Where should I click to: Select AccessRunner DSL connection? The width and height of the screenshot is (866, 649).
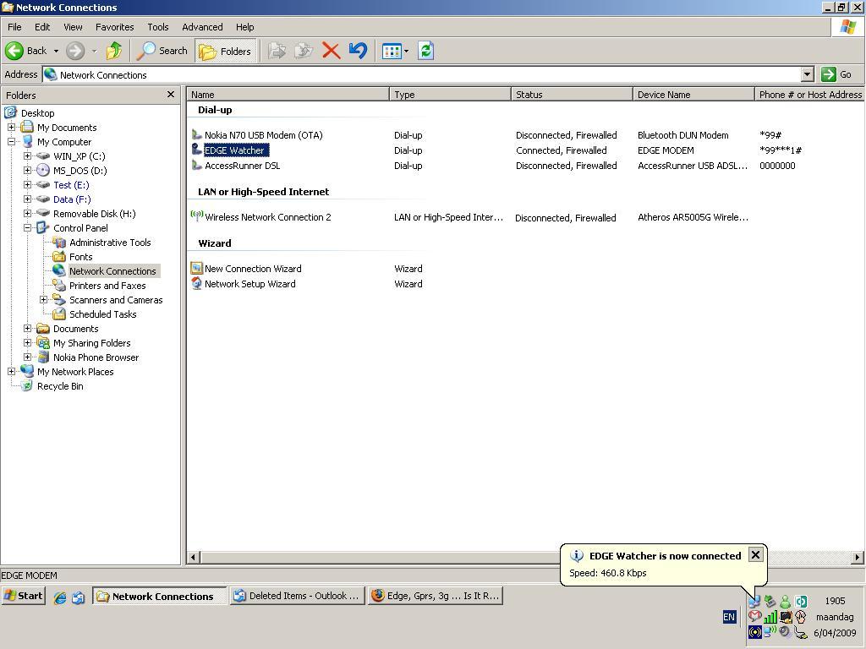(243, 166)
